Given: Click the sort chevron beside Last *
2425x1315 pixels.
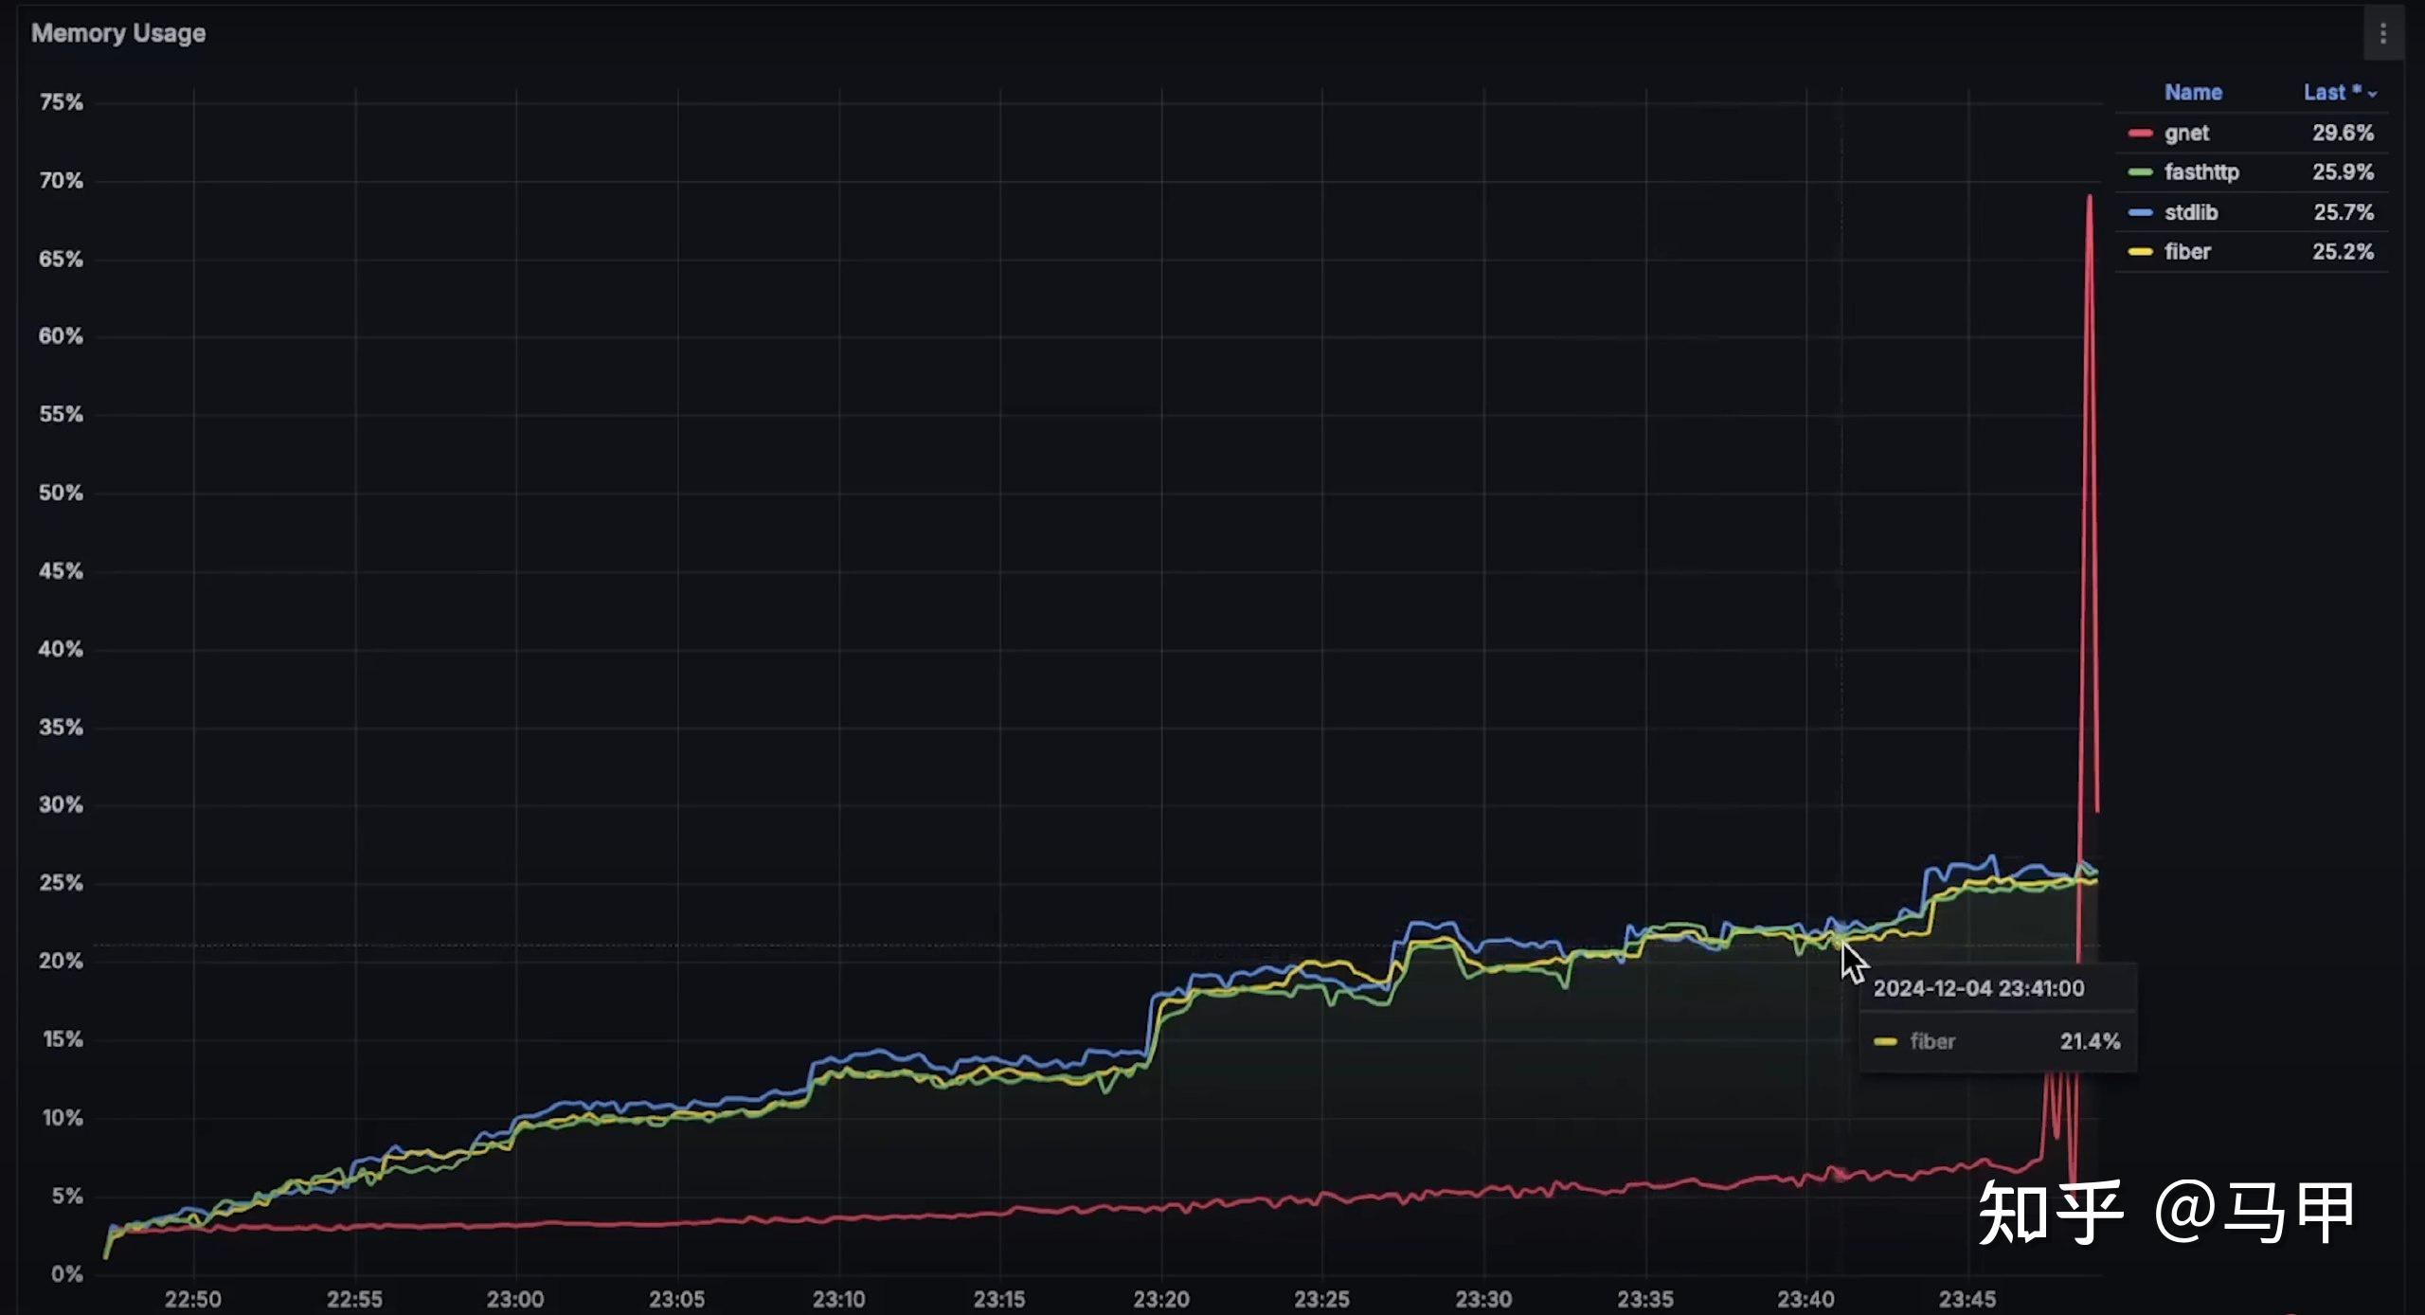Looking at the screenshot, I should click(2372, 94).
